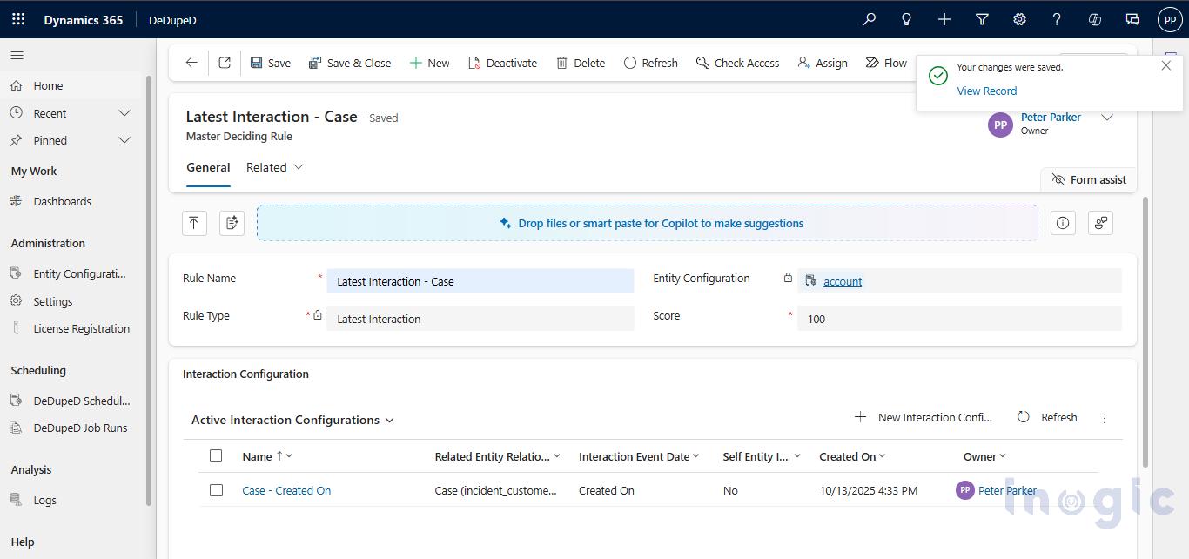Click the quick create plus icon
1189x559 pixels.
pyautogui.click(x=944, y=18)
